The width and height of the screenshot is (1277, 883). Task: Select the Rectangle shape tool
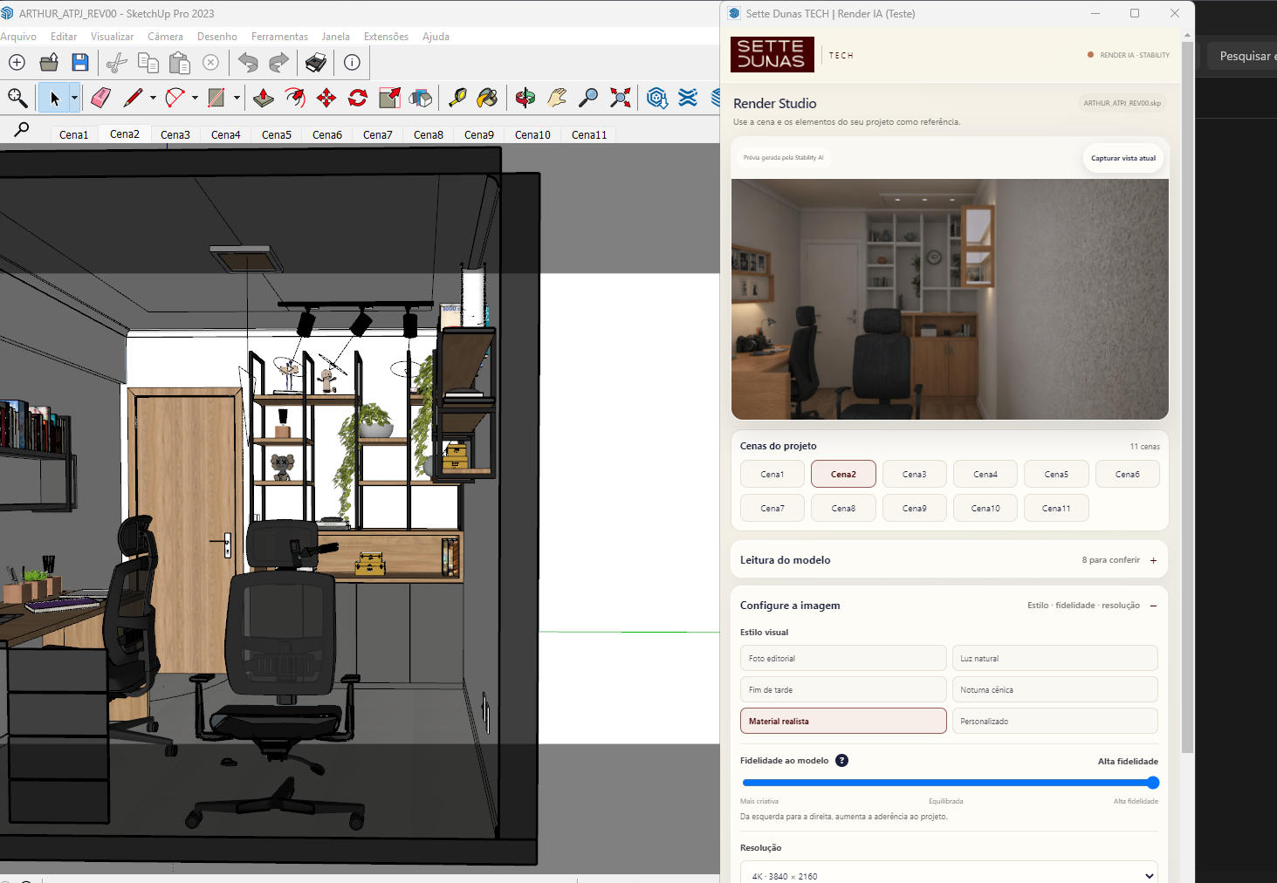tap(216, 98)
